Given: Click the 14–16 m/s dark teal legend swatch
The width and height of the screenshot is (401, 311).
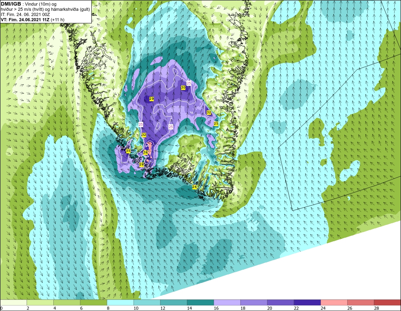Looking at the screenshot, I should pyautogui.click(x=200, y=303).
